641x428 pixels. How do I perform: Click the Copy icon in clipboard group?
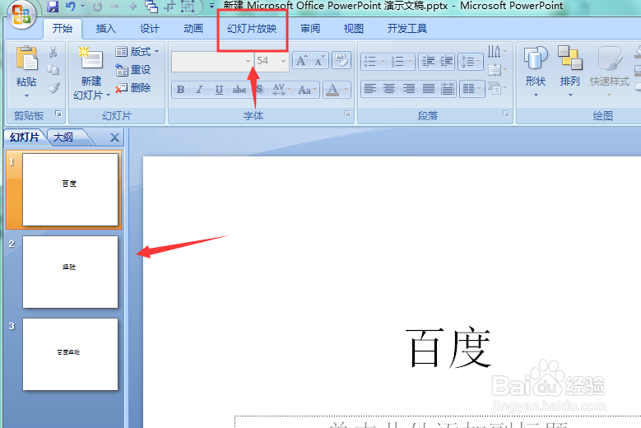tap(53, 70)
